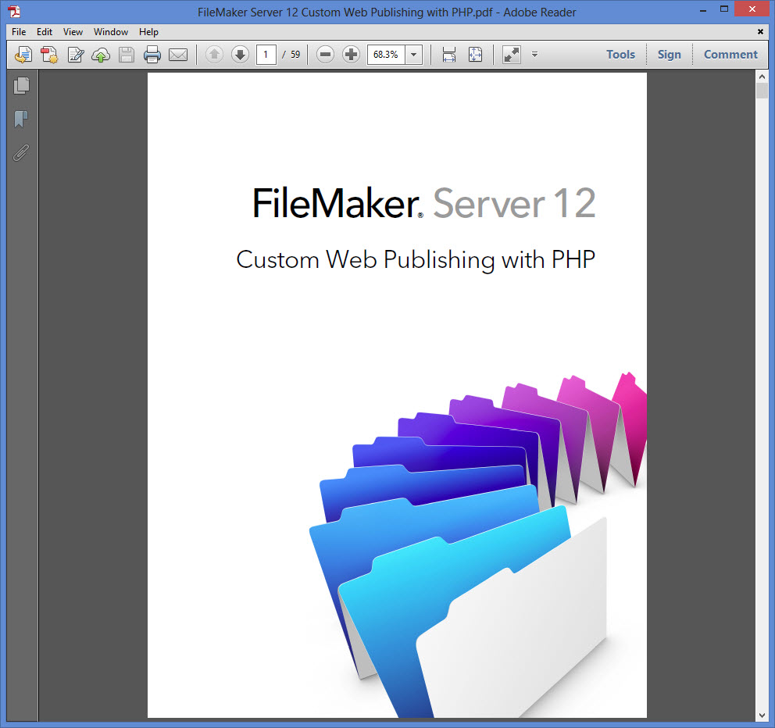This screenshot has height=728, width=775.
Task: Click the cloud upload icon
Action: pos(101,55)
